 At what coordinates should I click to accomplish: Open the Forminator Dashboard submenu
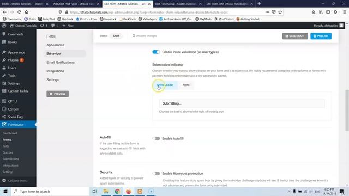pos(10,133)
